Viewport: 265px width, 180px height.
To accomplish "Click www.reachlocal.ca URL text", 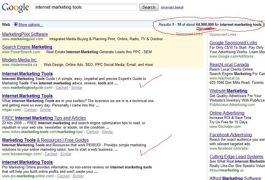I will pos(224,78).
